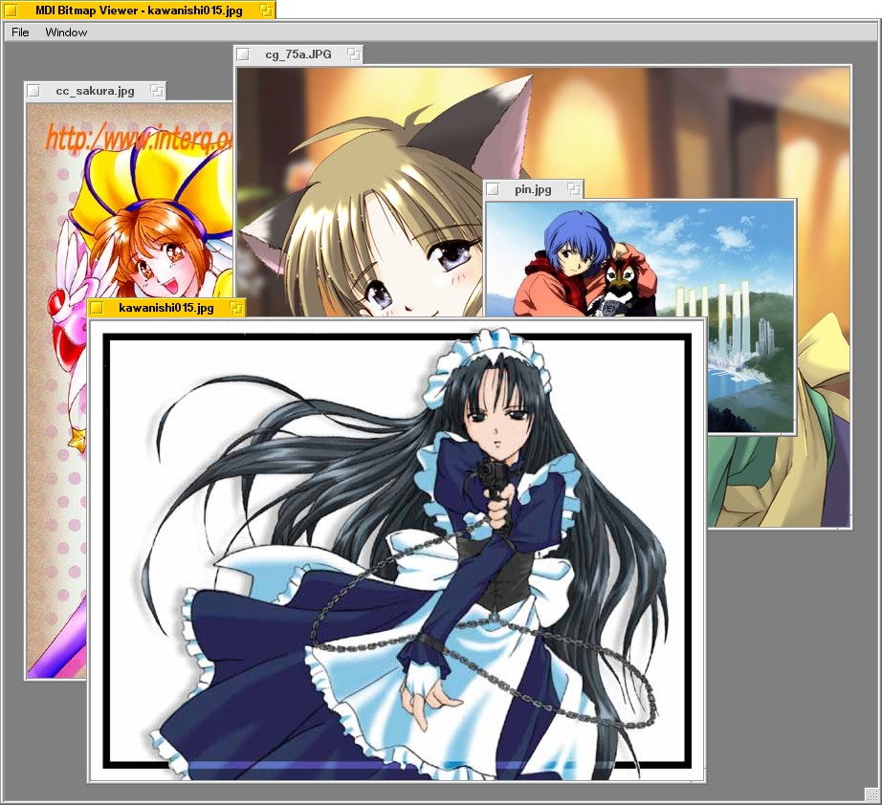The image size is (882, 805).
Task: Click overlapping-squares icon on MDI Bitmap Viewer title
Action: [x=267, y=10]
